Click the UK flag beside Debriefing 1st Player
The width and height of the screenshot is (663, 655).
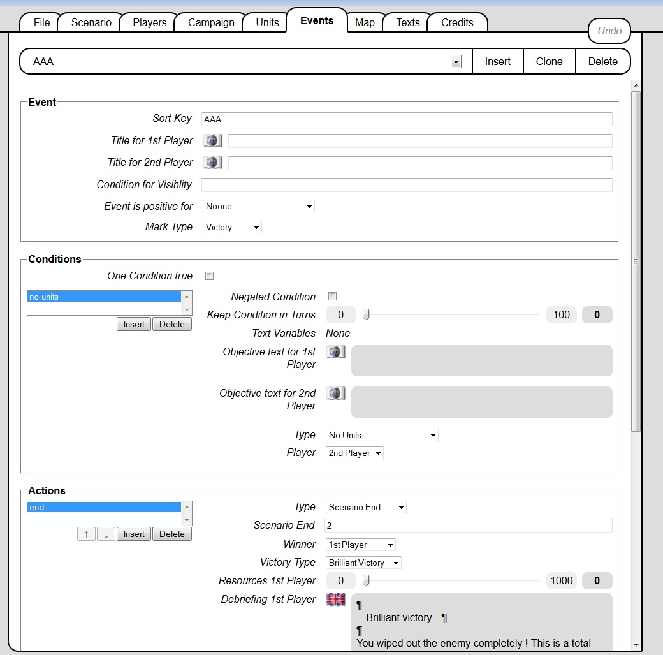(336, 599)
